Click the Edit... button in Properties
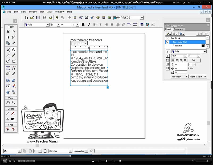The image size is (213, 165). (x=194, y=60)
